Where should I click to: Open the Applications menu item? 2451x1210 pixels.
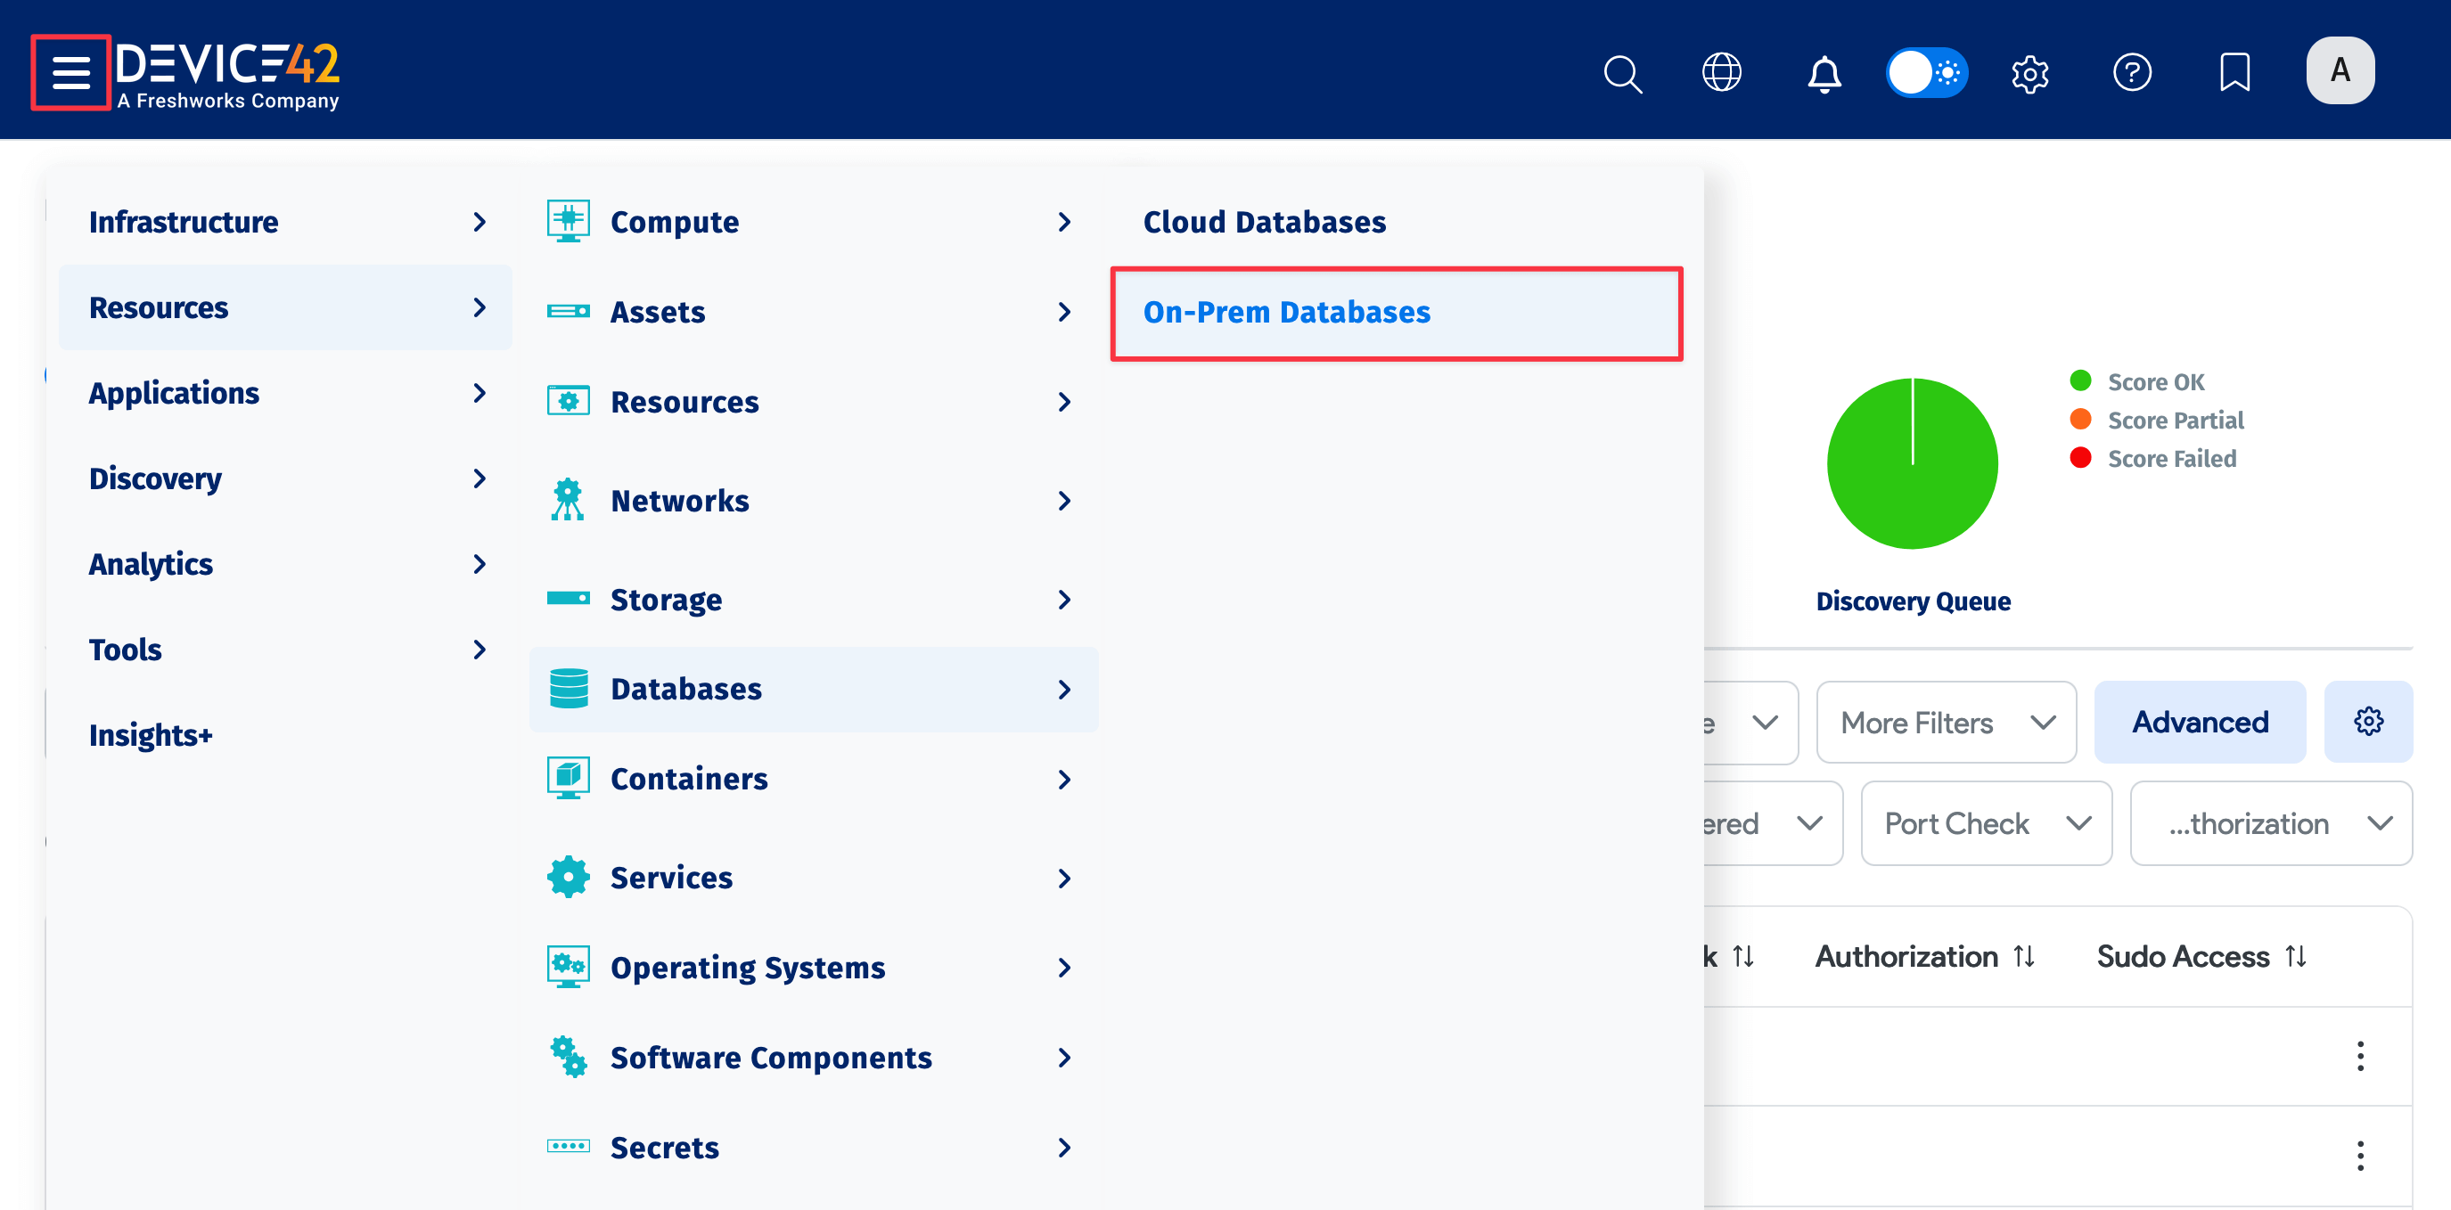[174, 393]
